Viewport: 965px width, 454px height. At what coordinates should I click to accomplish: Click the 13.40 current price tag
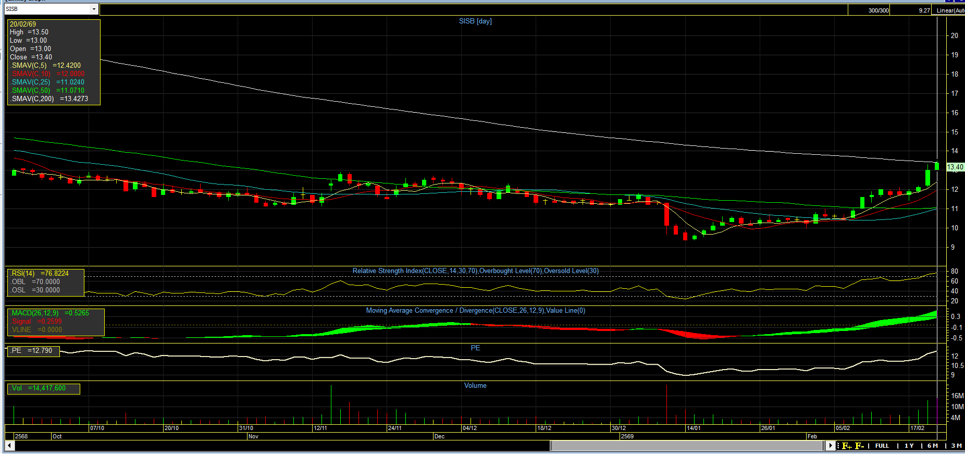pos(955,167)
